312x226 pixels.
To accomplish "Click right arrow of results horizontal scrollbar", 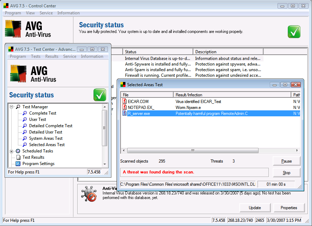I will pyautogui.click(x=297, y=150).
